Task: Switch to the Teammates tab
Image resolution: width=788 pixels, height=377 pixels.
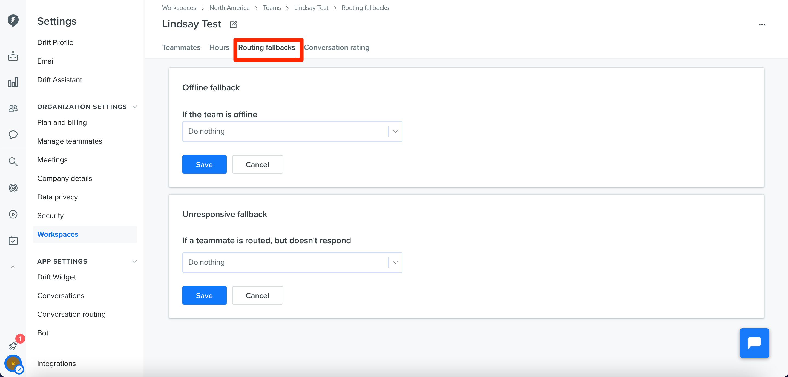Action: point(181,47)
